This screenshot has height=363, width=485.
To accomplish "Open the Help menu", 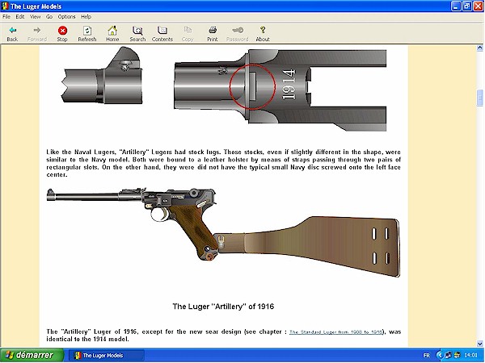I will (x=86, y=17).
